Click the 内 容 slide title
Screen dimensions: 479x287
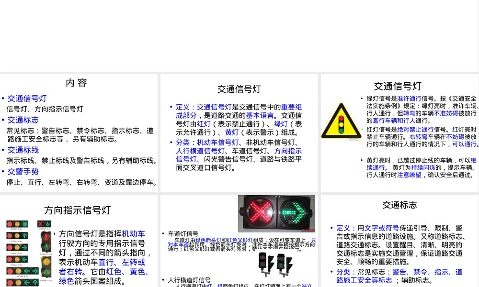click(x=76, y=83)
